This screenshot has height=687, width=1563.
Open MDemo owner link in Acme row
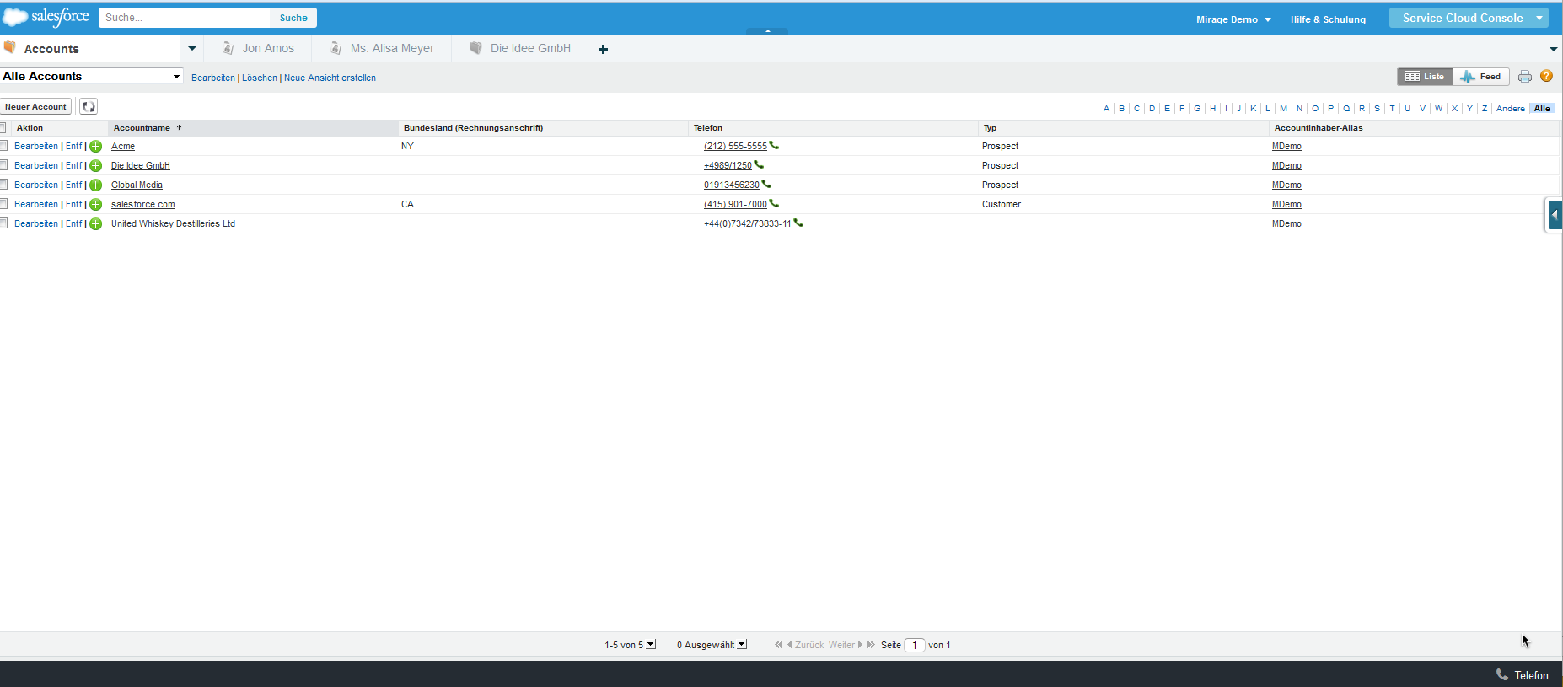(x=1286, y=147)
